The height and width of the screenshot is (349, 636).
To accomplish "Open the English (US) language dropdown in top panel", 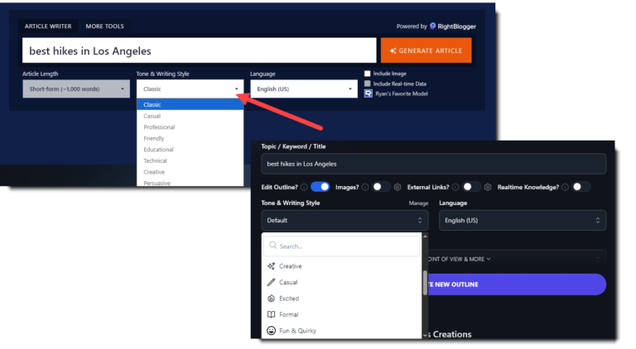I will pyautogui.click(x=304, y=88).
